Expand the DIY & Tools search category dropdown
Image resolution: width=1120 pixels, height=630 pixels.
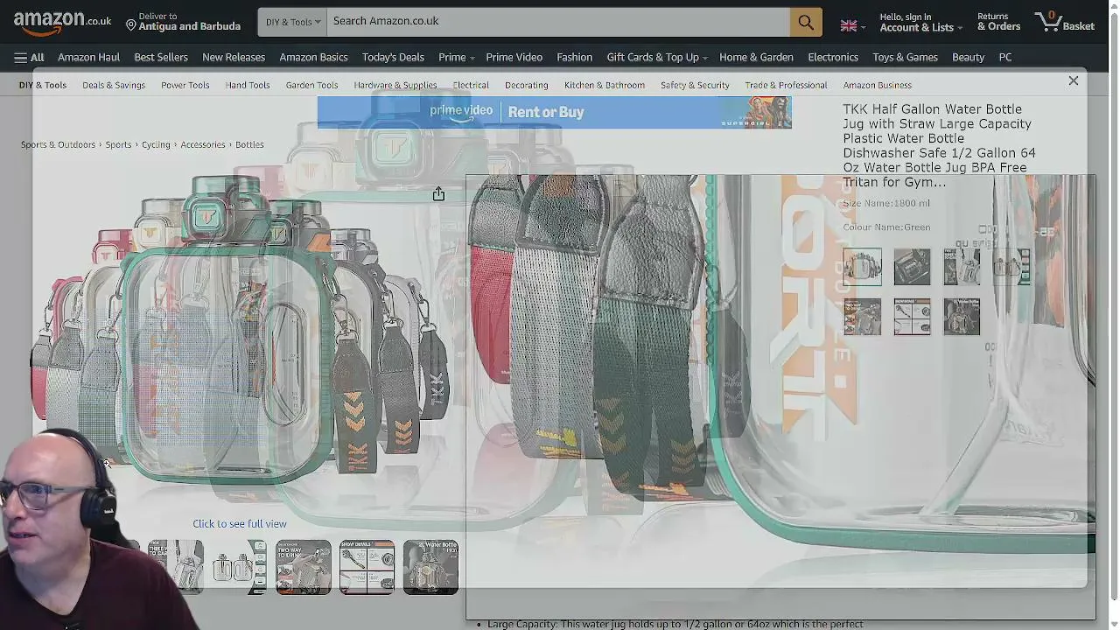point(292,22)
